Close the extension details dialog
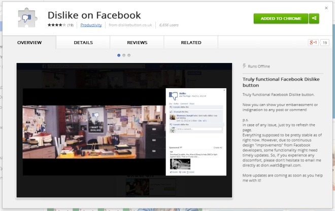The height and width of the screenshot is (211, 335). (x=326, y=8)
